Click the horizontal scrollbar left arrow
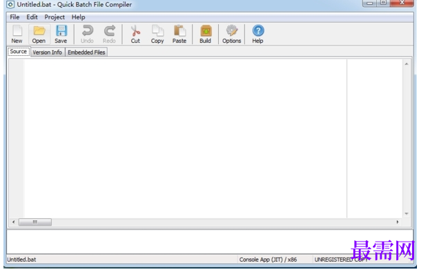Screen dimensions: 428x272 (x=13, y=222)
